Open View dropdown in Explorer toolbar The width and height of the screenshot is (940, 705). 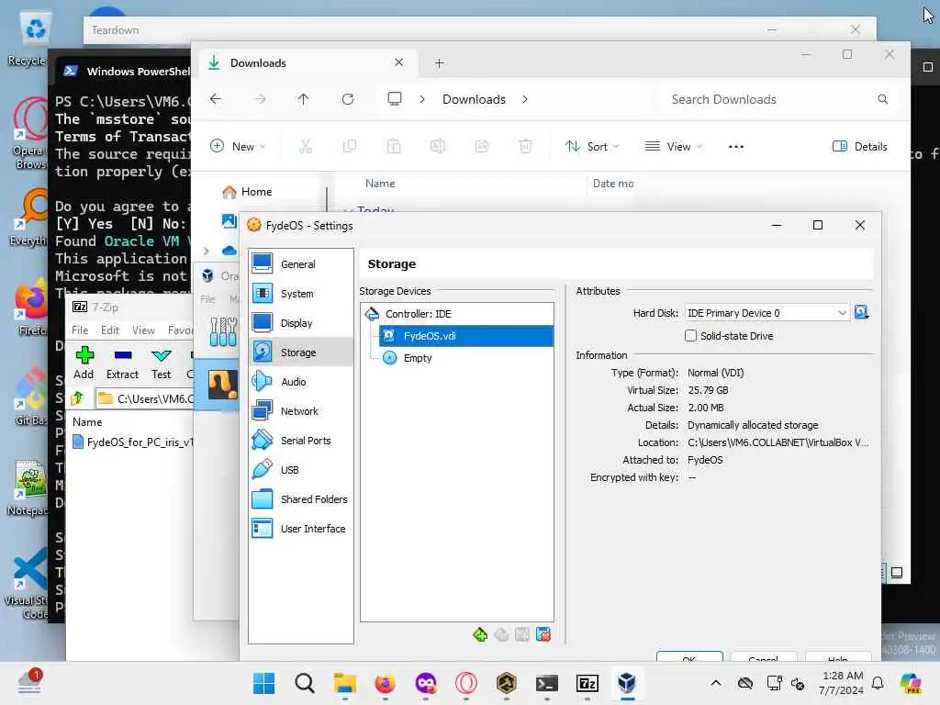(673, 146)
